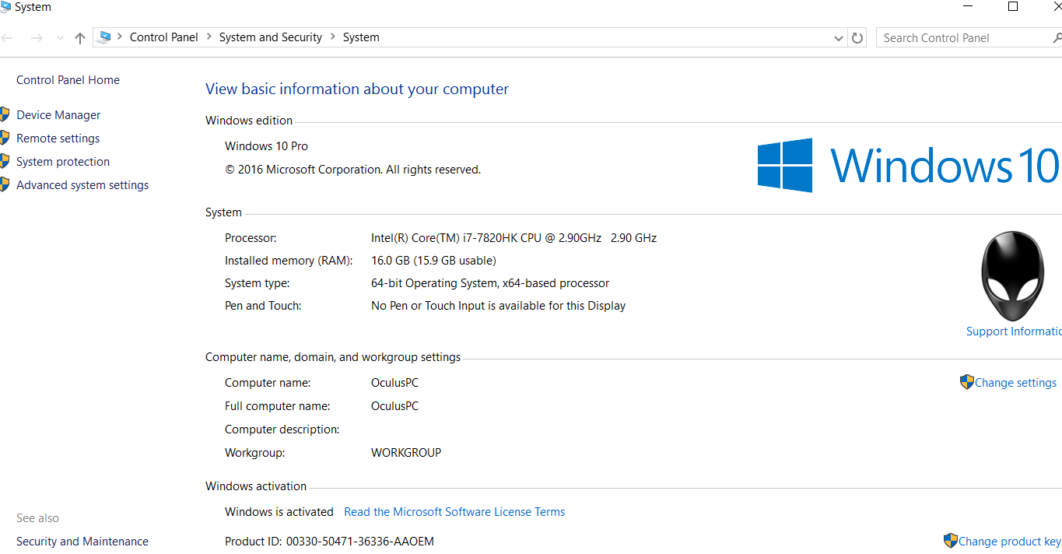Click shield icon beside Remote settings
The width and height of the screenshot is (1062, 554).
click(x=5, y=138)
